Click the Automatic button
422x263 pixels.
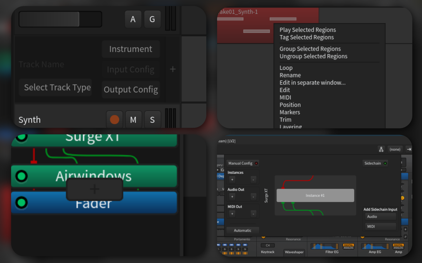tap(243, 230)
